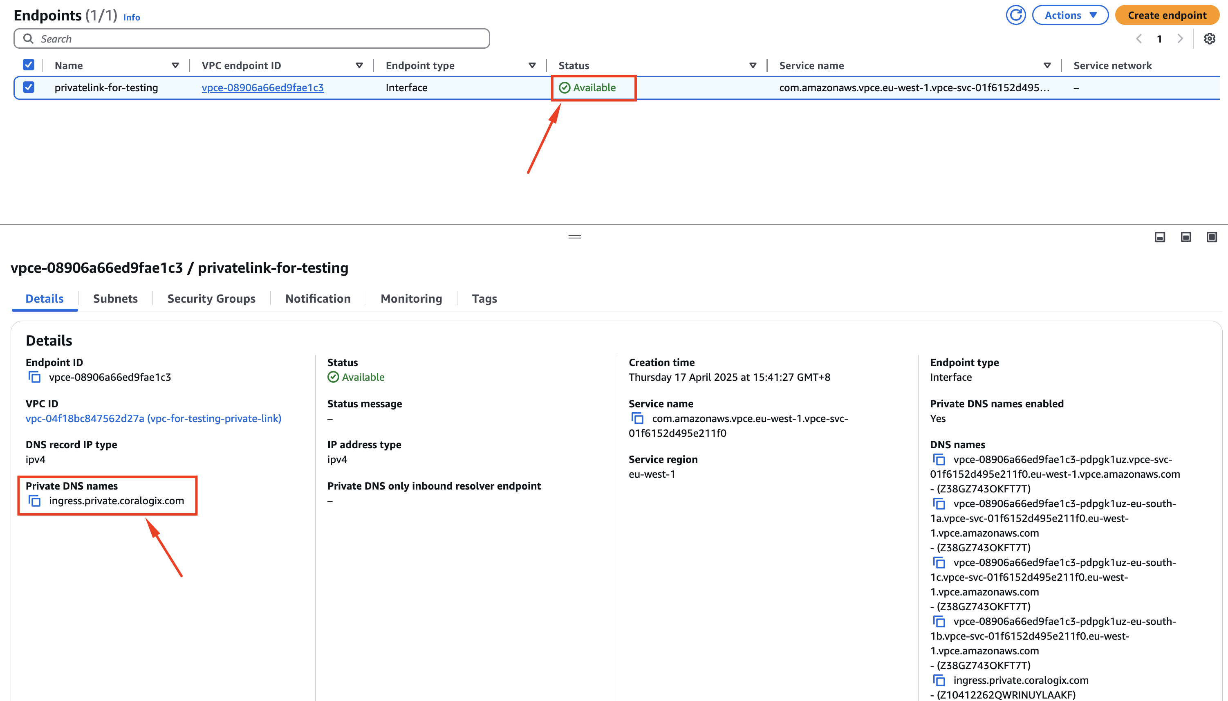Click the Available status in table row

point(587,88)
